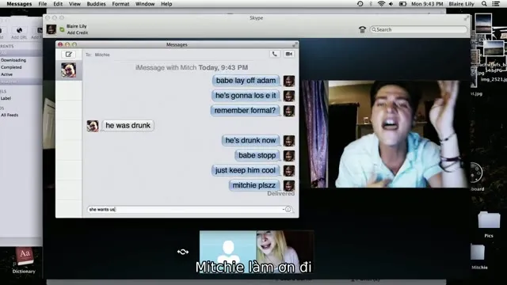Open the emoji picker in the message field
This screenshot has height=285, width=507.
coord(288,209)
